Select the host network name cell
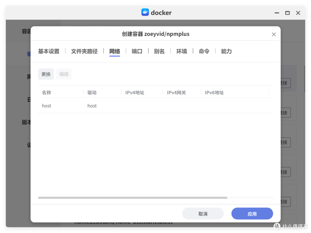This screenshot has height=233, width=311. [x=47, y=106]
